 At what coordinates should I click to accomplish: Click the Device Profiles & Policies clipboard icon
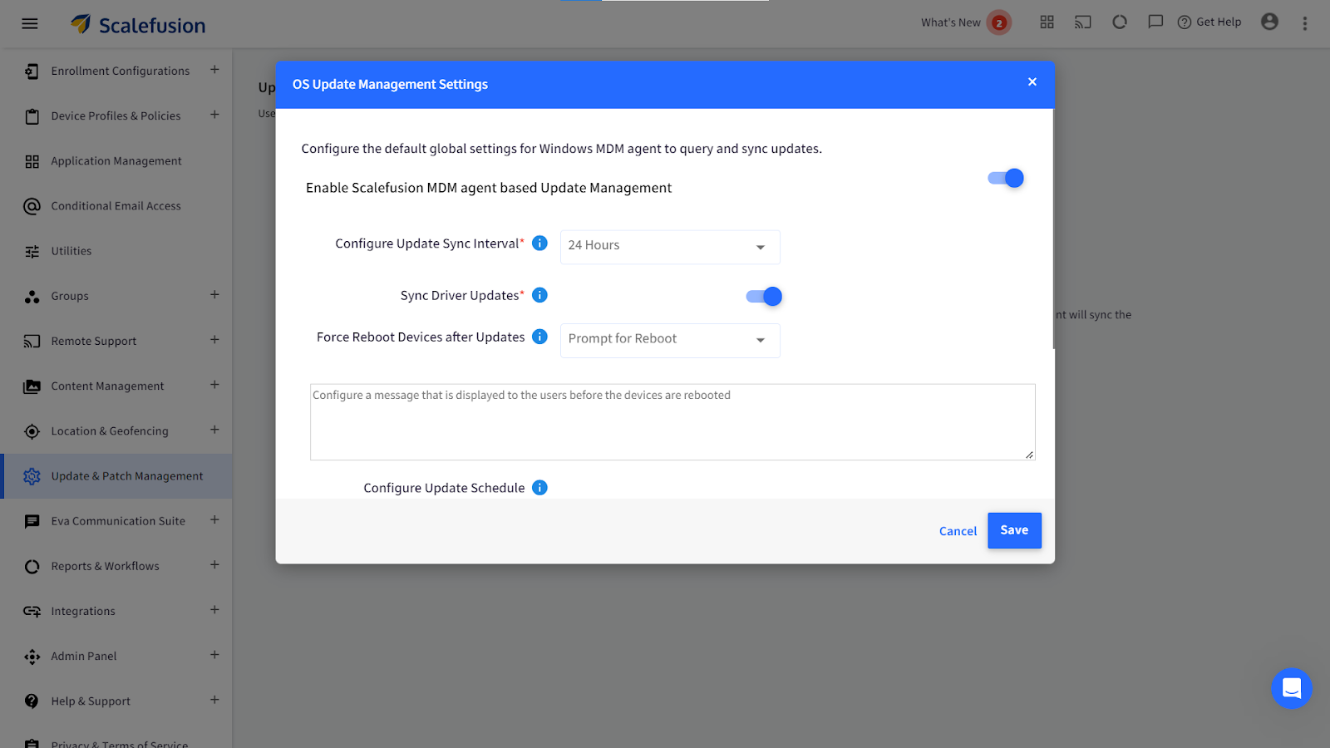click(x=32, y=116)
